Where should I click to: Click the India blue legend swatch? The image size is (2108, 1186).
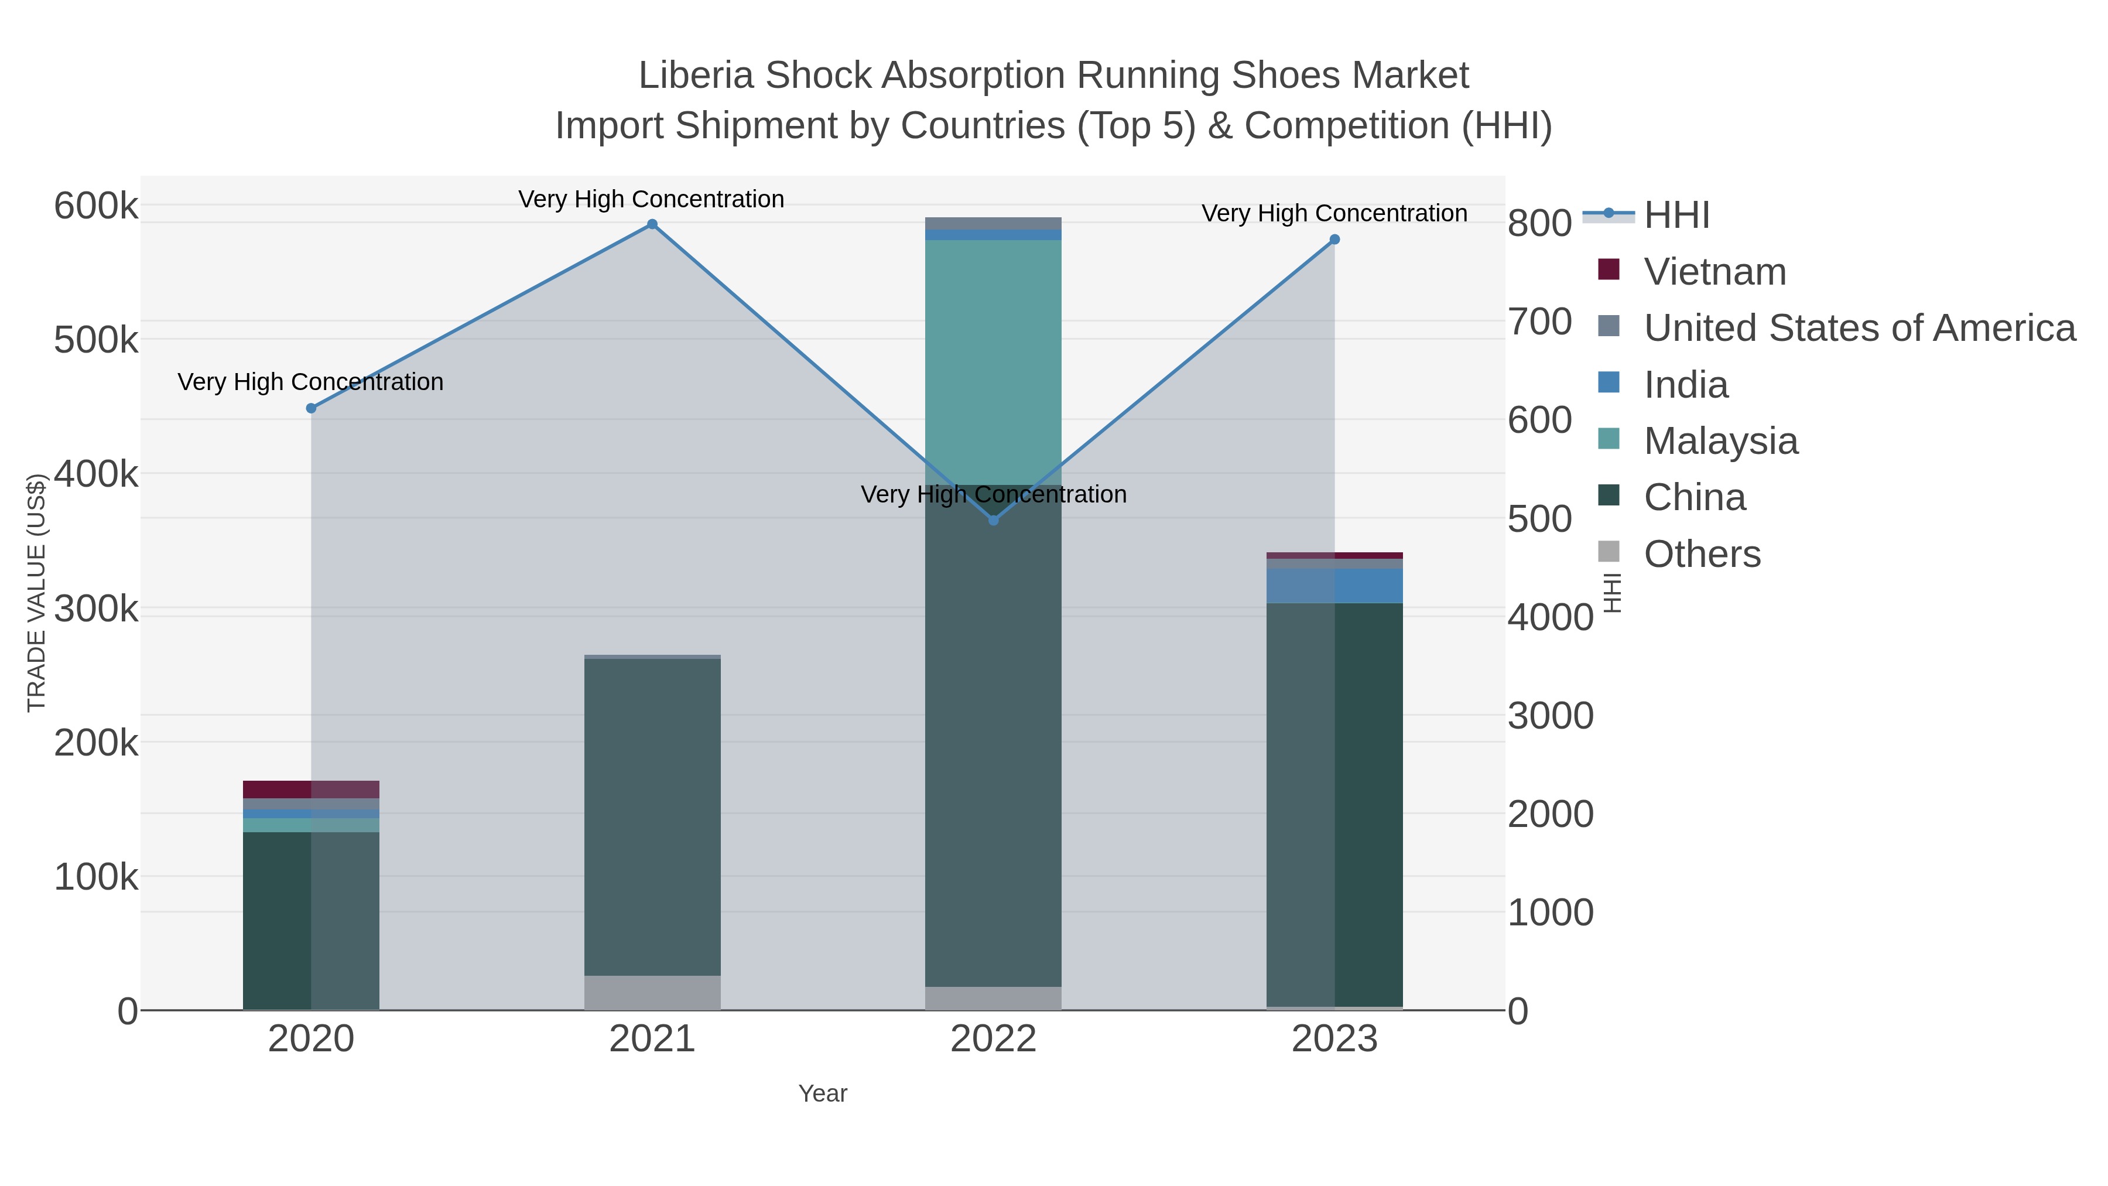pos(1609,382)
